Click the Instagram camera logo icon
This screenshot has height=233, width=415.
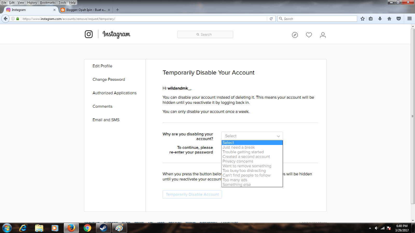point(89,34)
